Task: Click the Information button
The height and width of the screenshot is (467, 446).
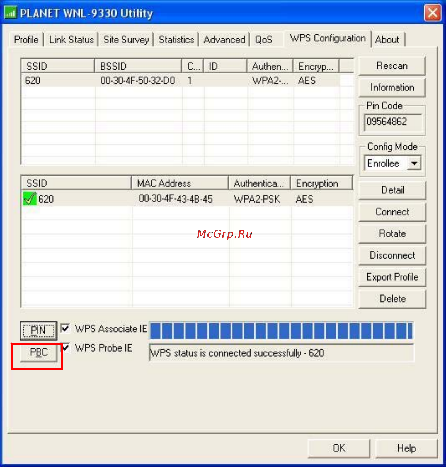Action: point(392,87)
